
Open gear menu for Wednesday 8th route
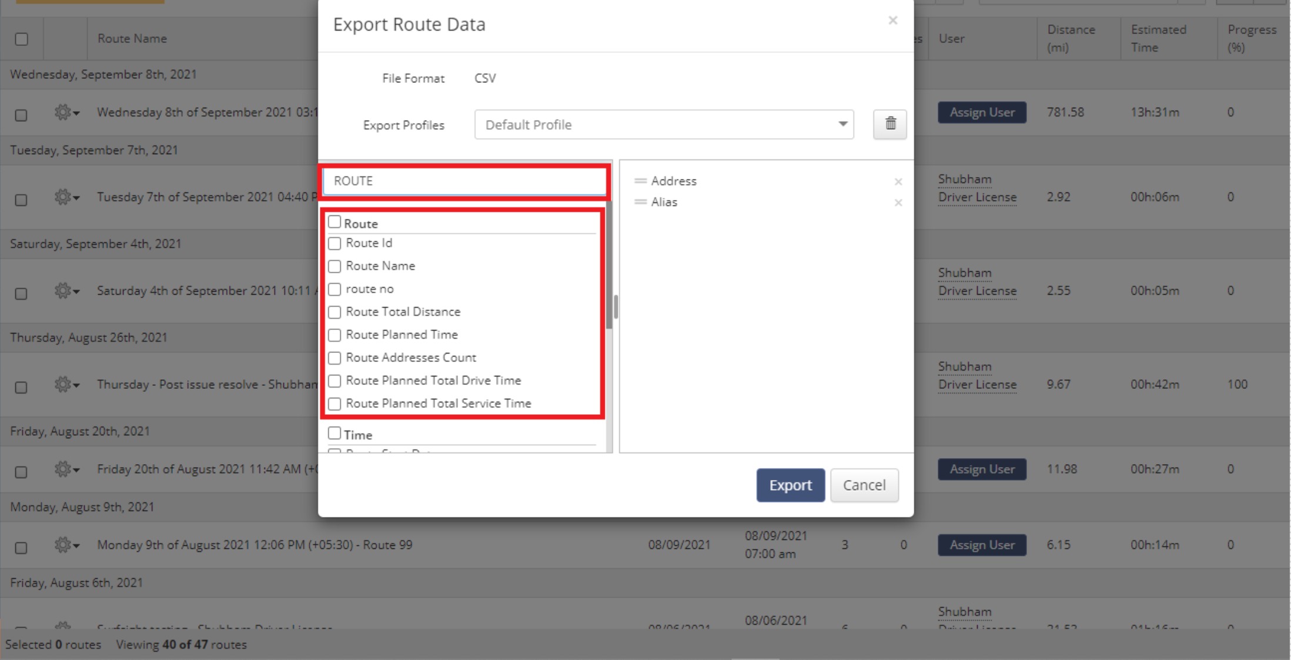[66, 112]
